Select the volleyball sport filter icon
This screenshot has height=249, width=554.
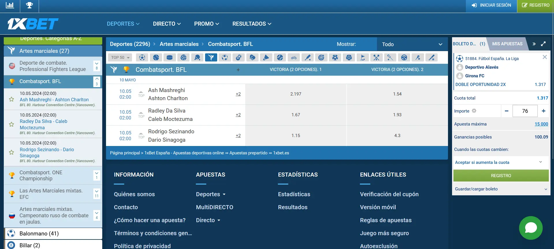coord(183,57)
